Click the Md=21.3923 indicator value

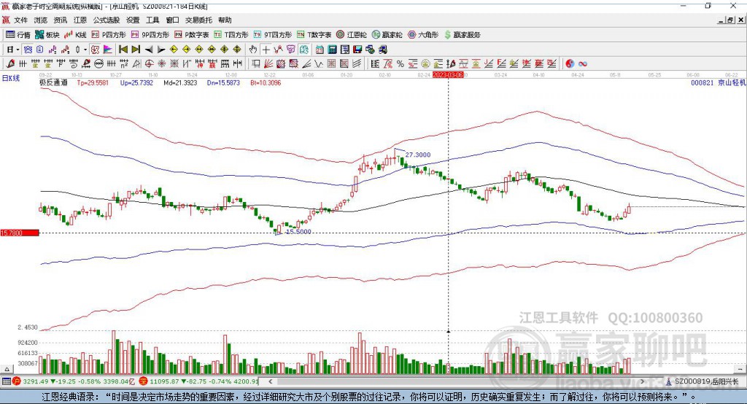pyautogui.click(x=180, y=82)
